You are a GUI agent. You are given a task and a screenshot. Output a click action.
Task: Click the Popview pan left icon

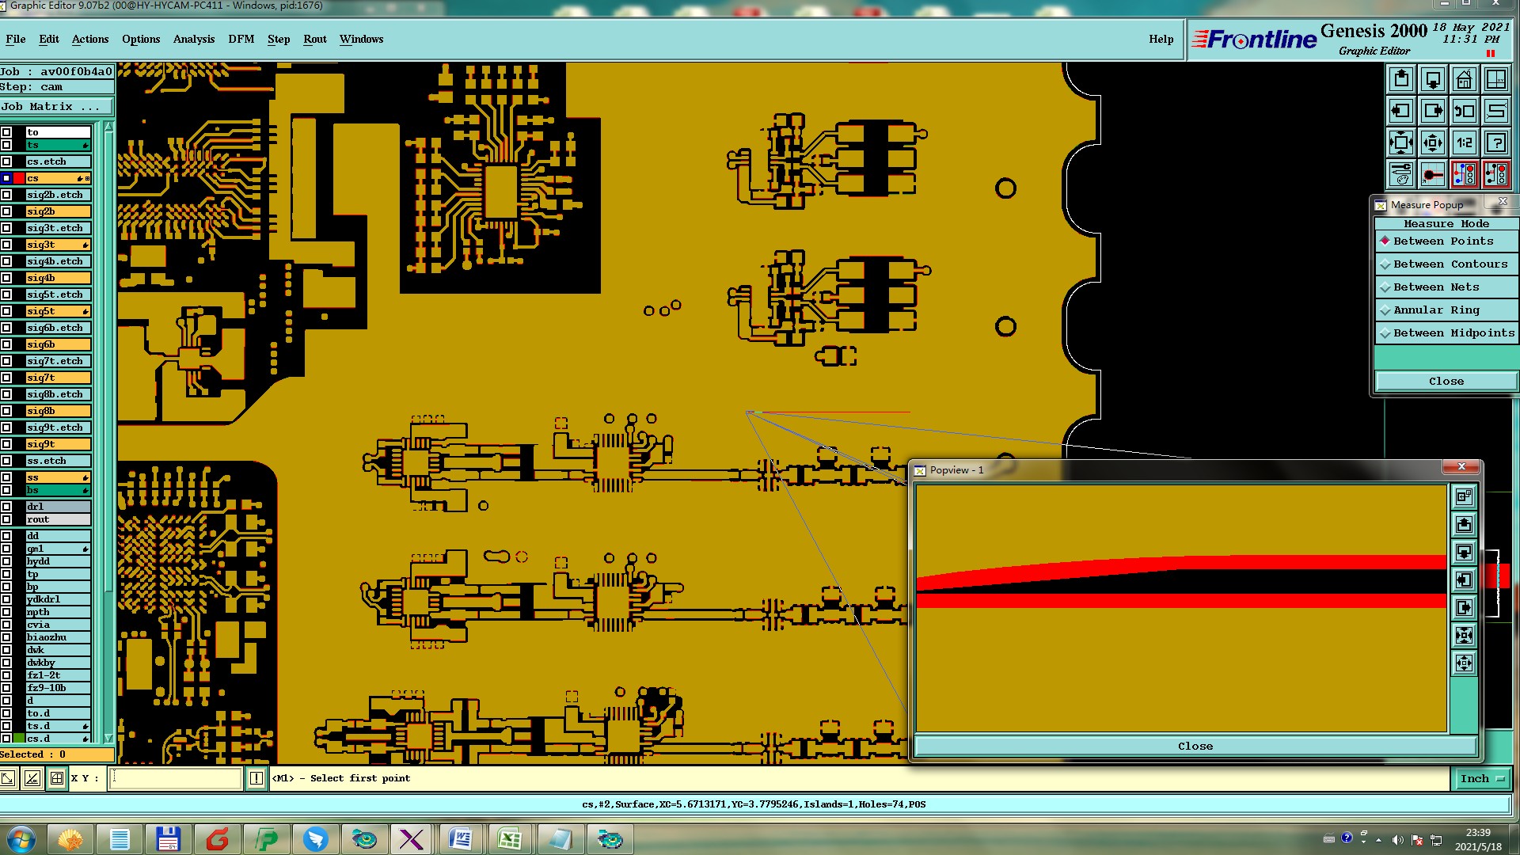1464,580
